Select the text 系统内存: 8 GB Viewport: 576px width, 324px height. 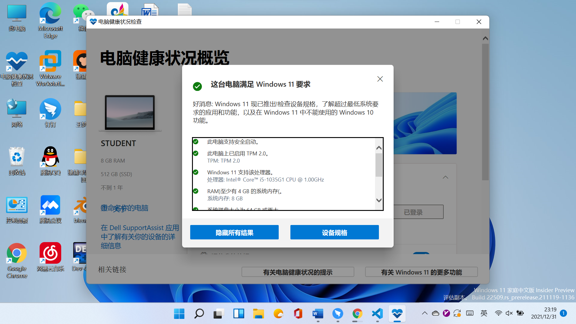225,198
